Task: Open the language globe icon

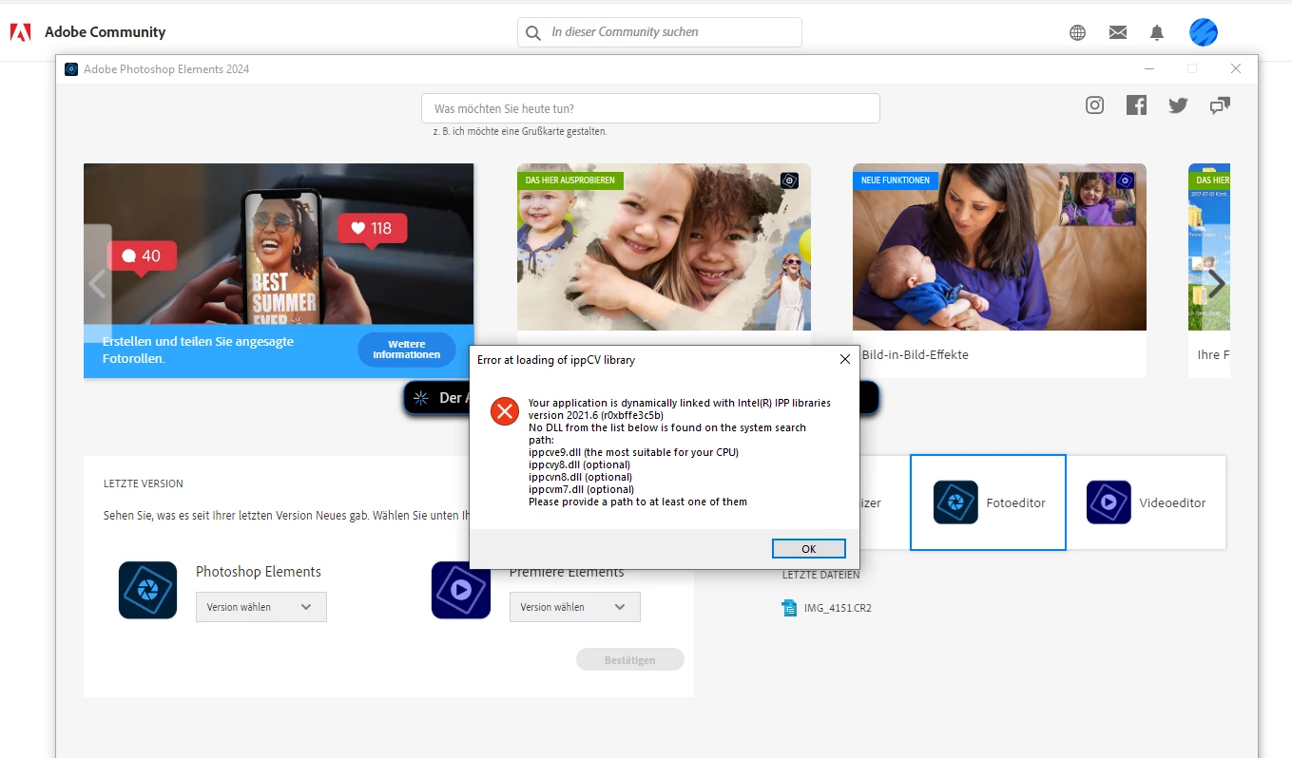Action: tap(1077, 32)
